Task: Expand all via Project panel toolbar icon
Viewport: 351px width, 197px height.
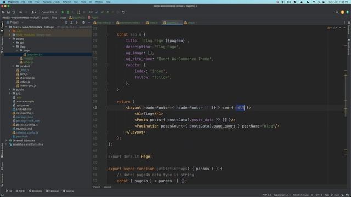Action: pyautogui.click(x=71, y=22)
